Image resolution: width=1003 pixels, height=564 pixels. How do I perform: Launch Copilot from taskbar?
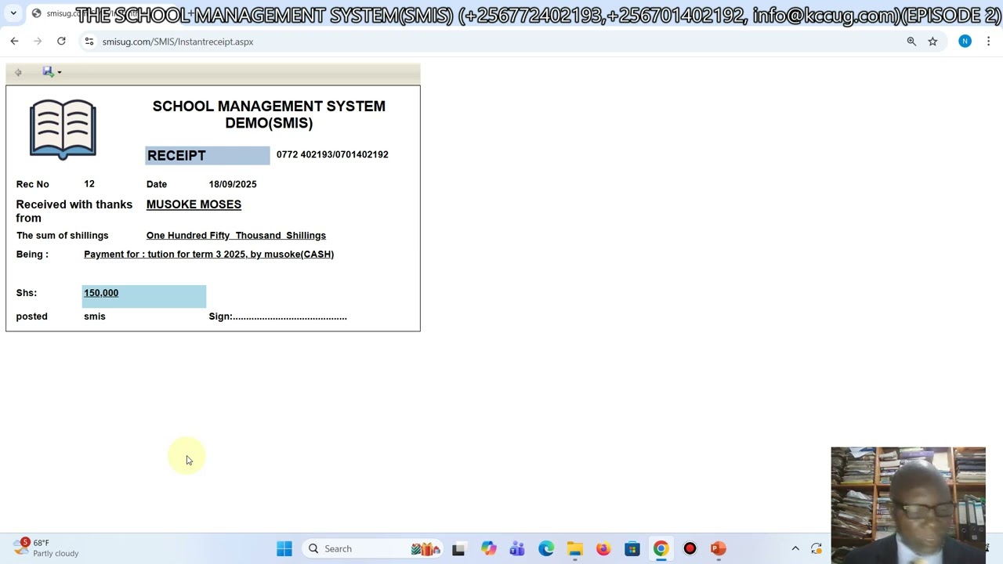coord(489,549)
